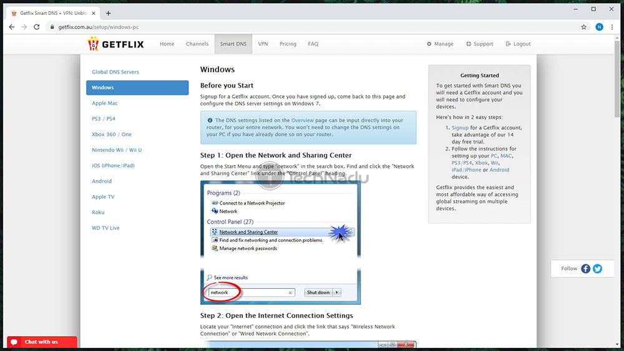Screen dimensions: 624x351
Task: Open Apple Mac setup guide
Action: coord(105,103)
